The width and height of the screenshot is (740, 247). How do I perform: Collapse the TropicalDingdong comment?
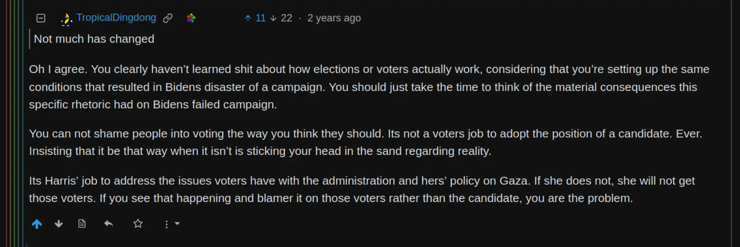point(41,18)
